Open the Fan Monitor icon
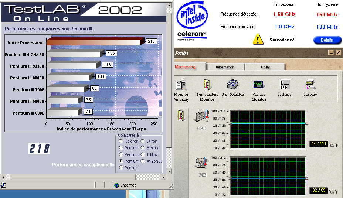The image size is (343, 198). [x=233, y=84]
